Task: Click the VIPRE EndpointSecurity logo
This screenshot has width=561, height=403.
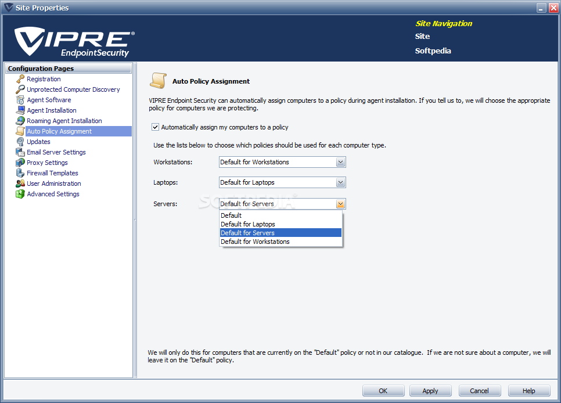Action: [x=74, y=42]
